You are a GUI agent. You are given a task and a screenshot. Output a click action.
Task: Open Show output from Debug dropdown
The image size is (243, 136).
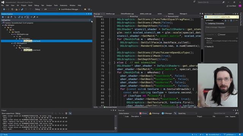tap(34, 113)
